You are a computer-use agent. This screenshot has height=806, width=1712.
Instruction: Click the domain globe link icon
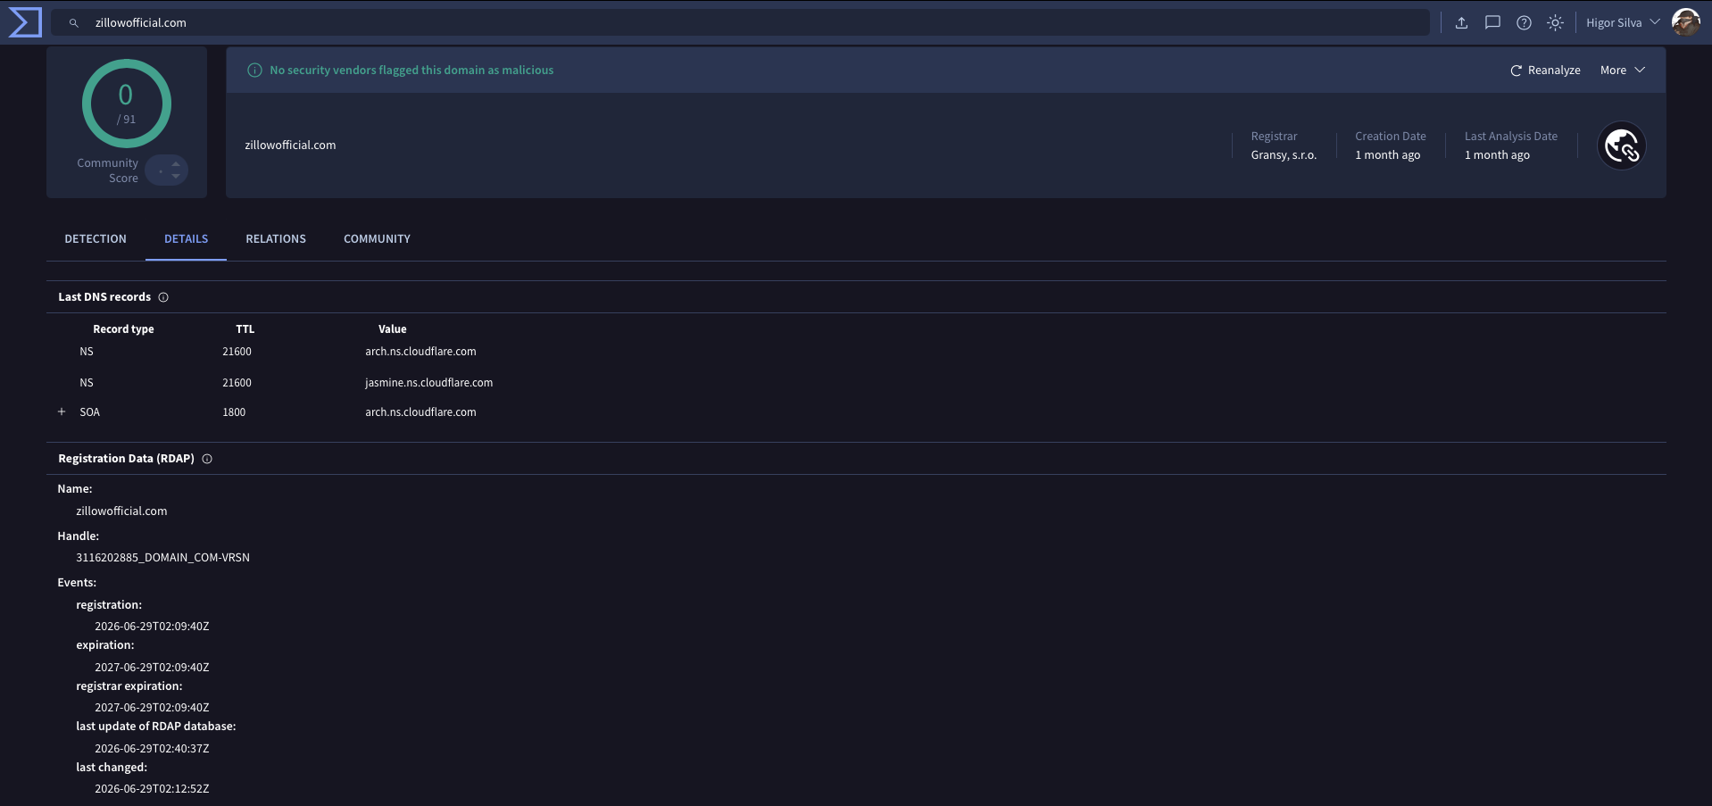[1621, 145]
